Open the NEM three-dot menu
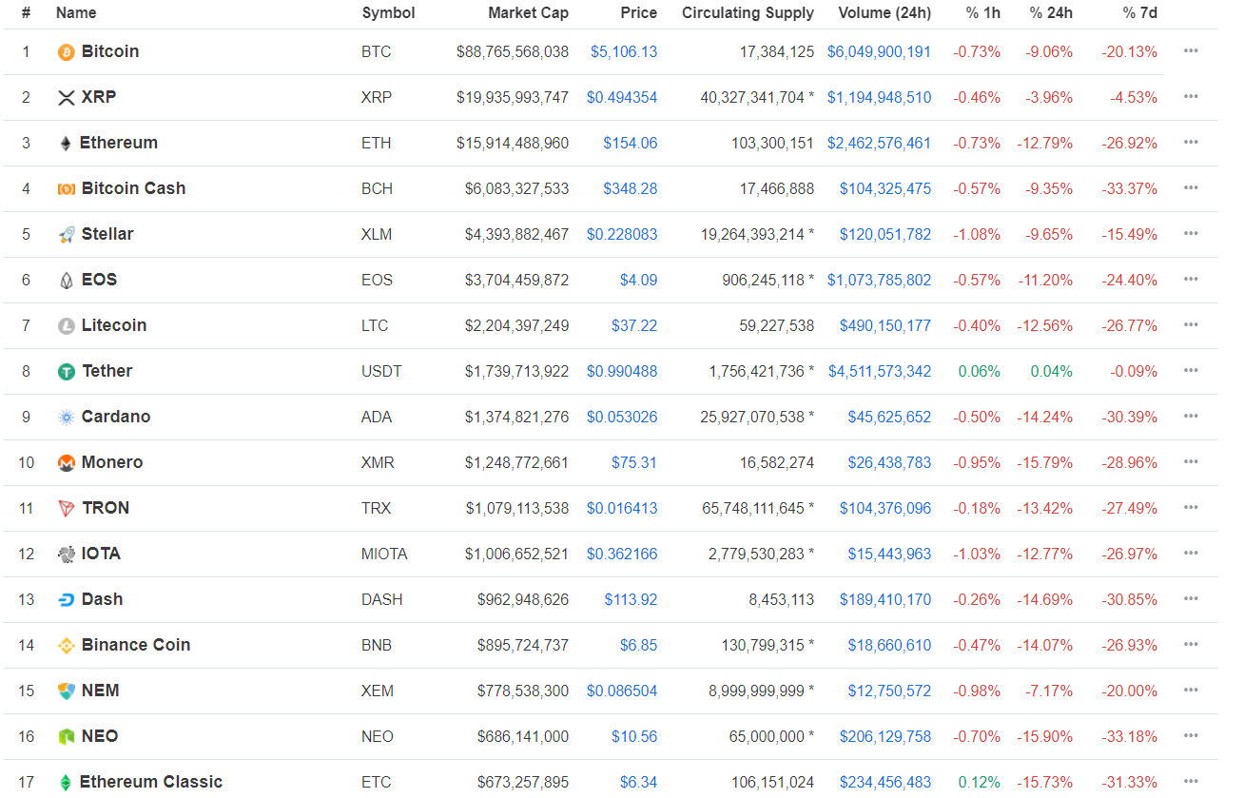 pos(1191,690)
